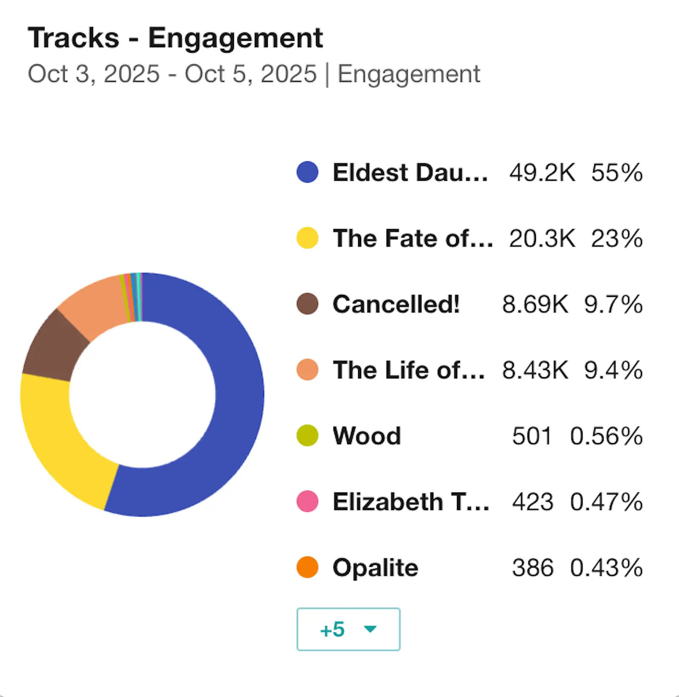Click the orange Opalite legend dot

[307, 568]
